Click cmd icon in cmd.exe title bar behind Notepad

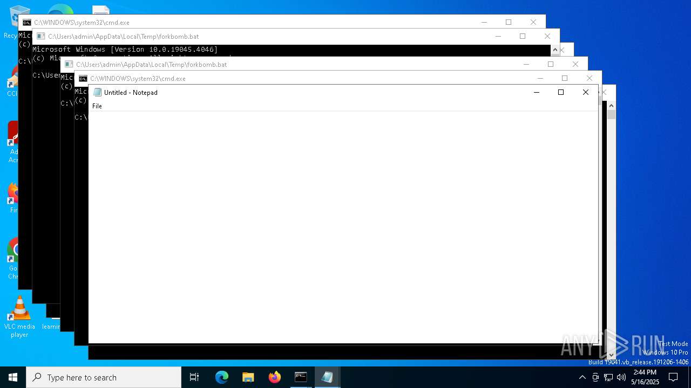(83, 79)
